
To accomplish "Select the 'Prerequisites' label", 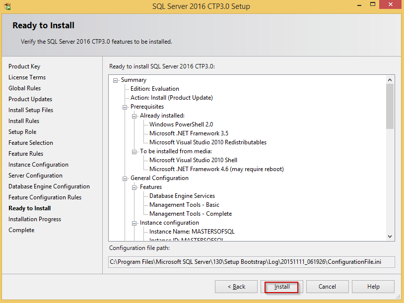I will pos(147,107).
